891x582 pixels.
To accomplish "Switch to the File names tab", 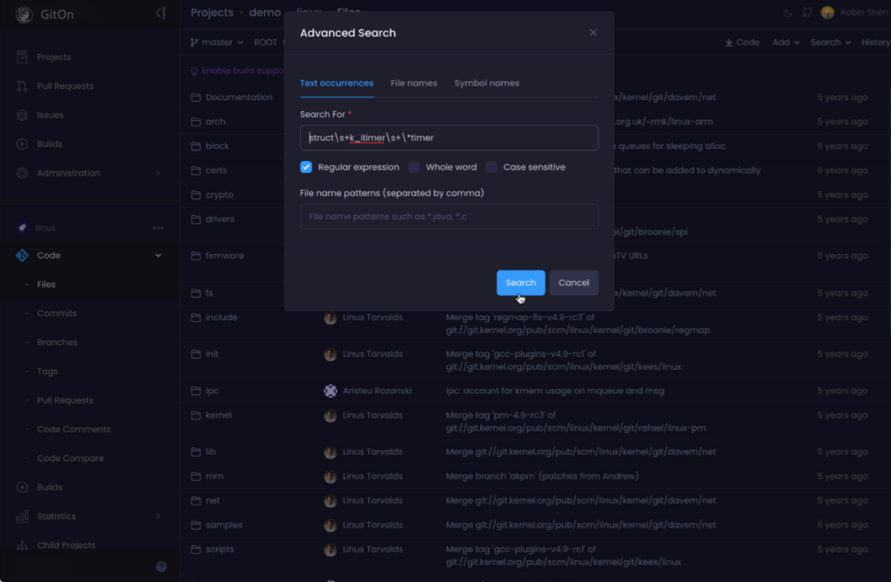I will [413, 83].
